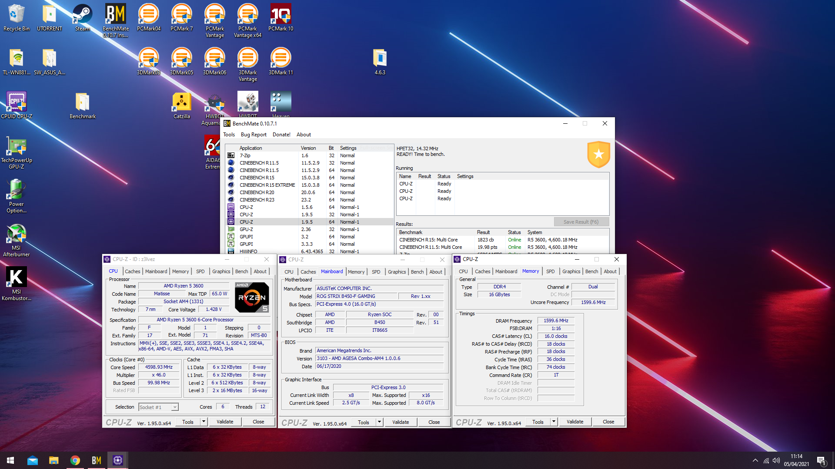Open the Benchmark folder on desktop
Viewport: 835px width, 469px height.
point(82,105)
